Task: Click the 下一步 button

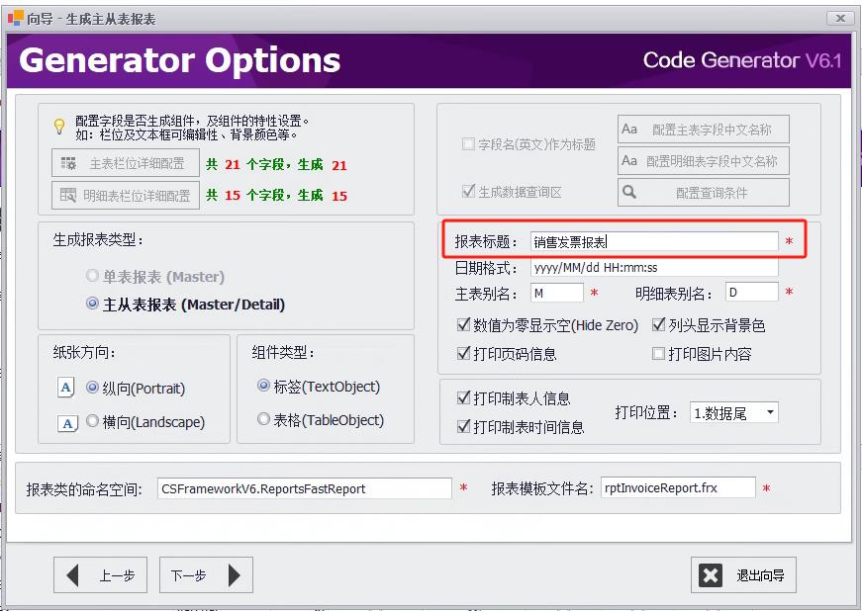Action: (205, 574)
